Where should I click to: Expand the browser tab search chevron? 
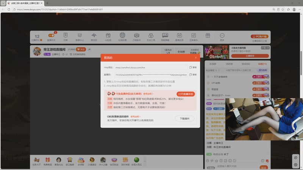pos(3,3)
